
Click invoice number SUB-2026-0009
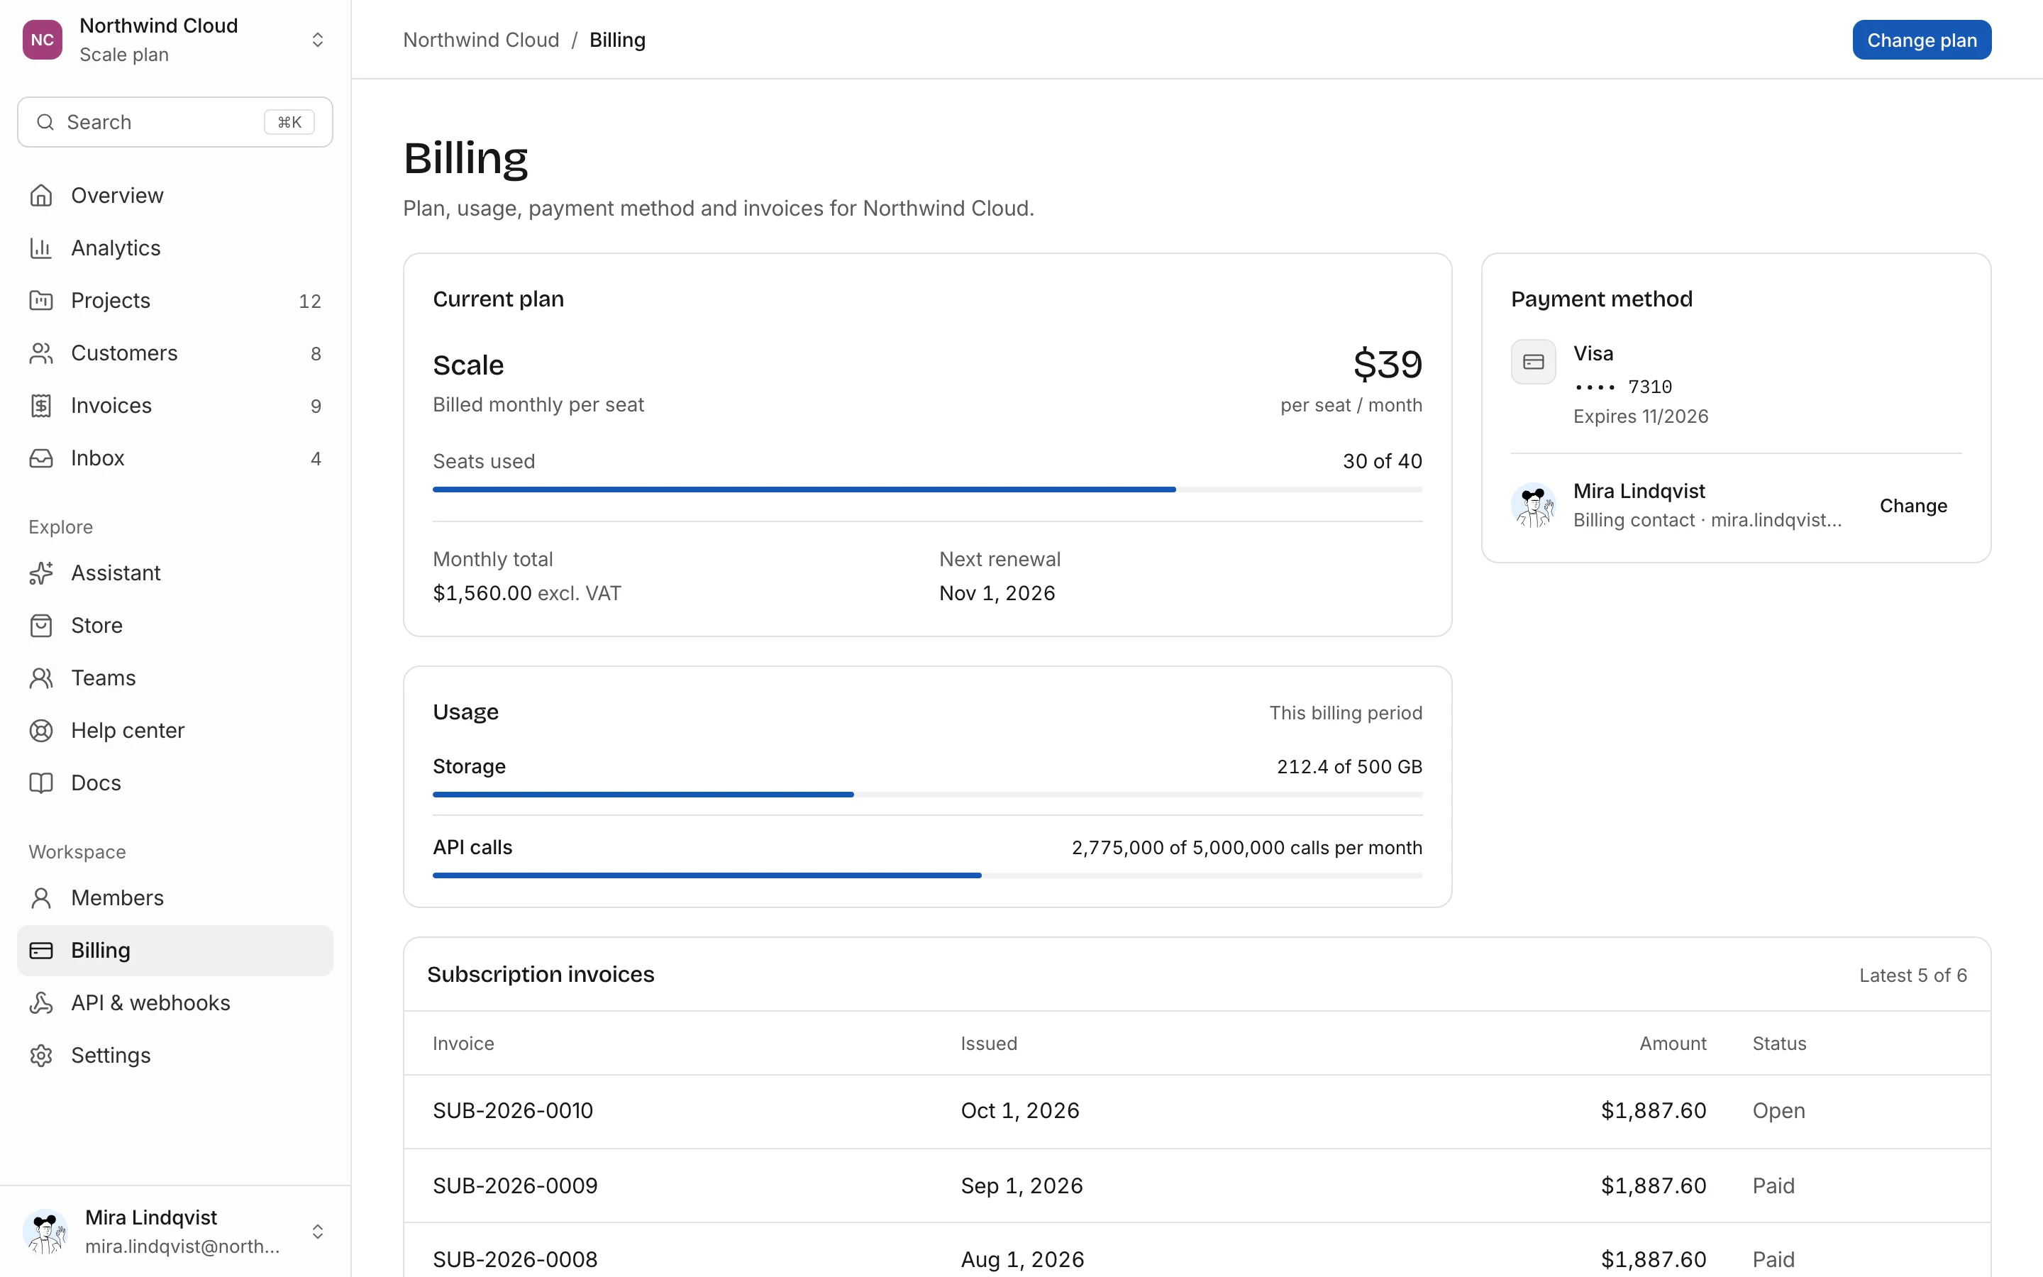515,1185
